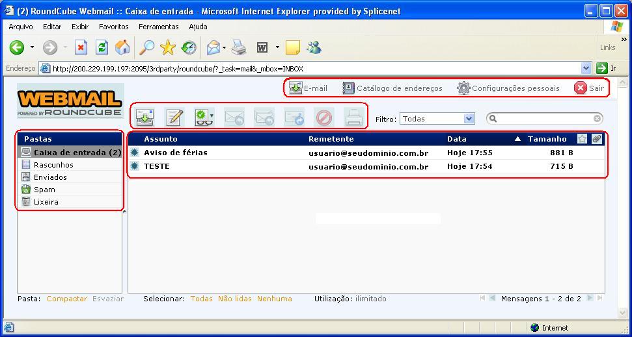
Task: Open the 'TESTE' message
Action: [x=157, y=166]
